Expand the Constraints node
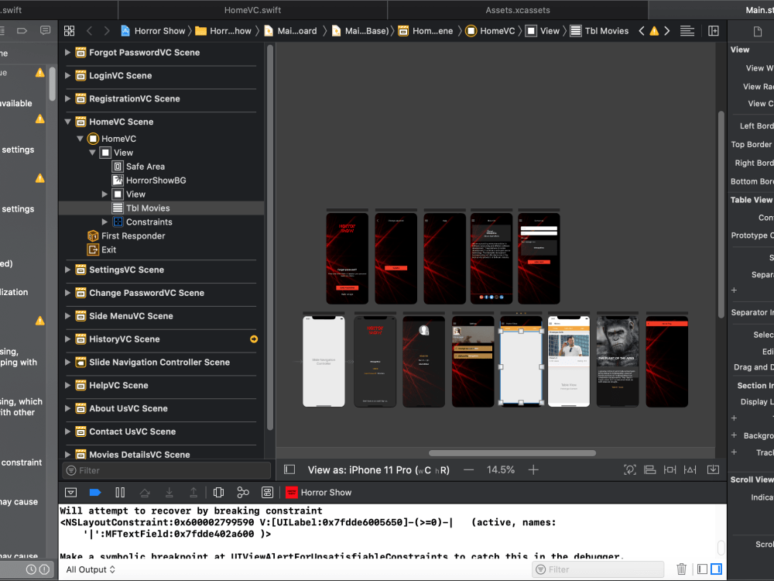This screenshot has width=774, height=581. pyautogui.click(x=104, y=222)
